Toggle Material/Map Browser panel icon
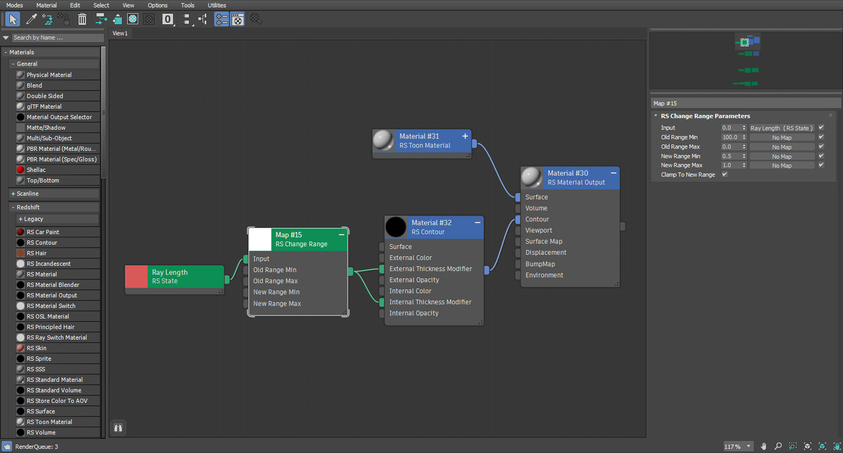The image size is (843, 453). [x=222, y=20]
